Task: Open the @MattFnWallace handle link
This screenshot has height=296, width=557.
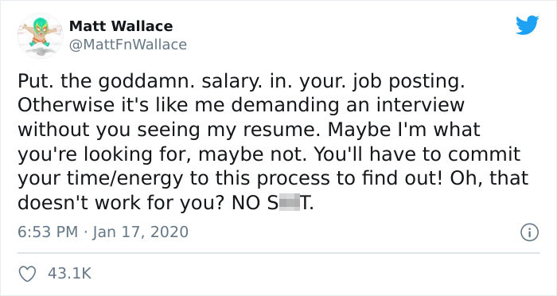Action: coord(127,45)
